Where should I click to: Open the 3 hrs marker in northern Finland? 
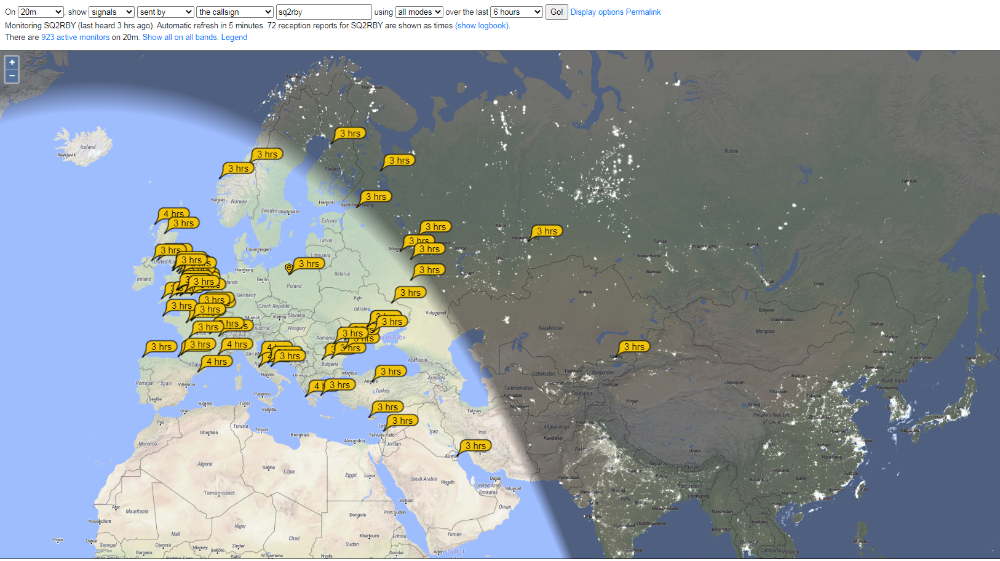[350, 133]
